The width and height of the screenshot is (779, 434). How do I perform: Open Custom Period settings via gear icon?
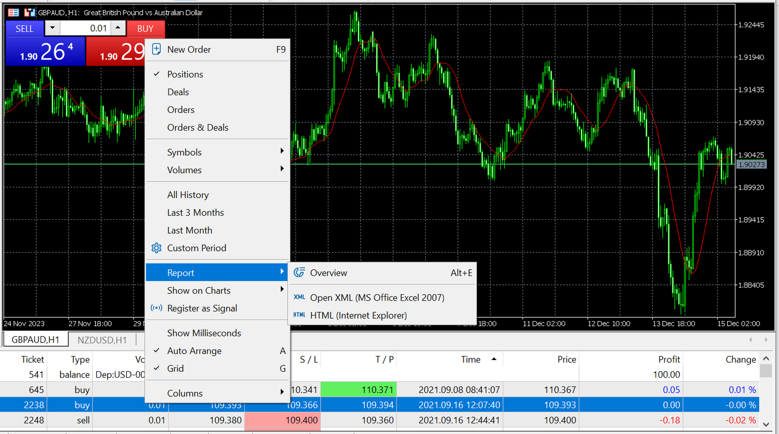click(156, 248)
